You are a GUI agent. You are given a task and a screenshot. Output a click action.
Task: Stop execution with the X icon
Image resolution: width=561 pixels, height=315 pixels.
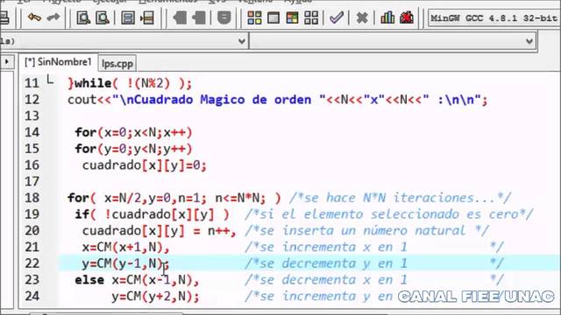pos(362,17)
